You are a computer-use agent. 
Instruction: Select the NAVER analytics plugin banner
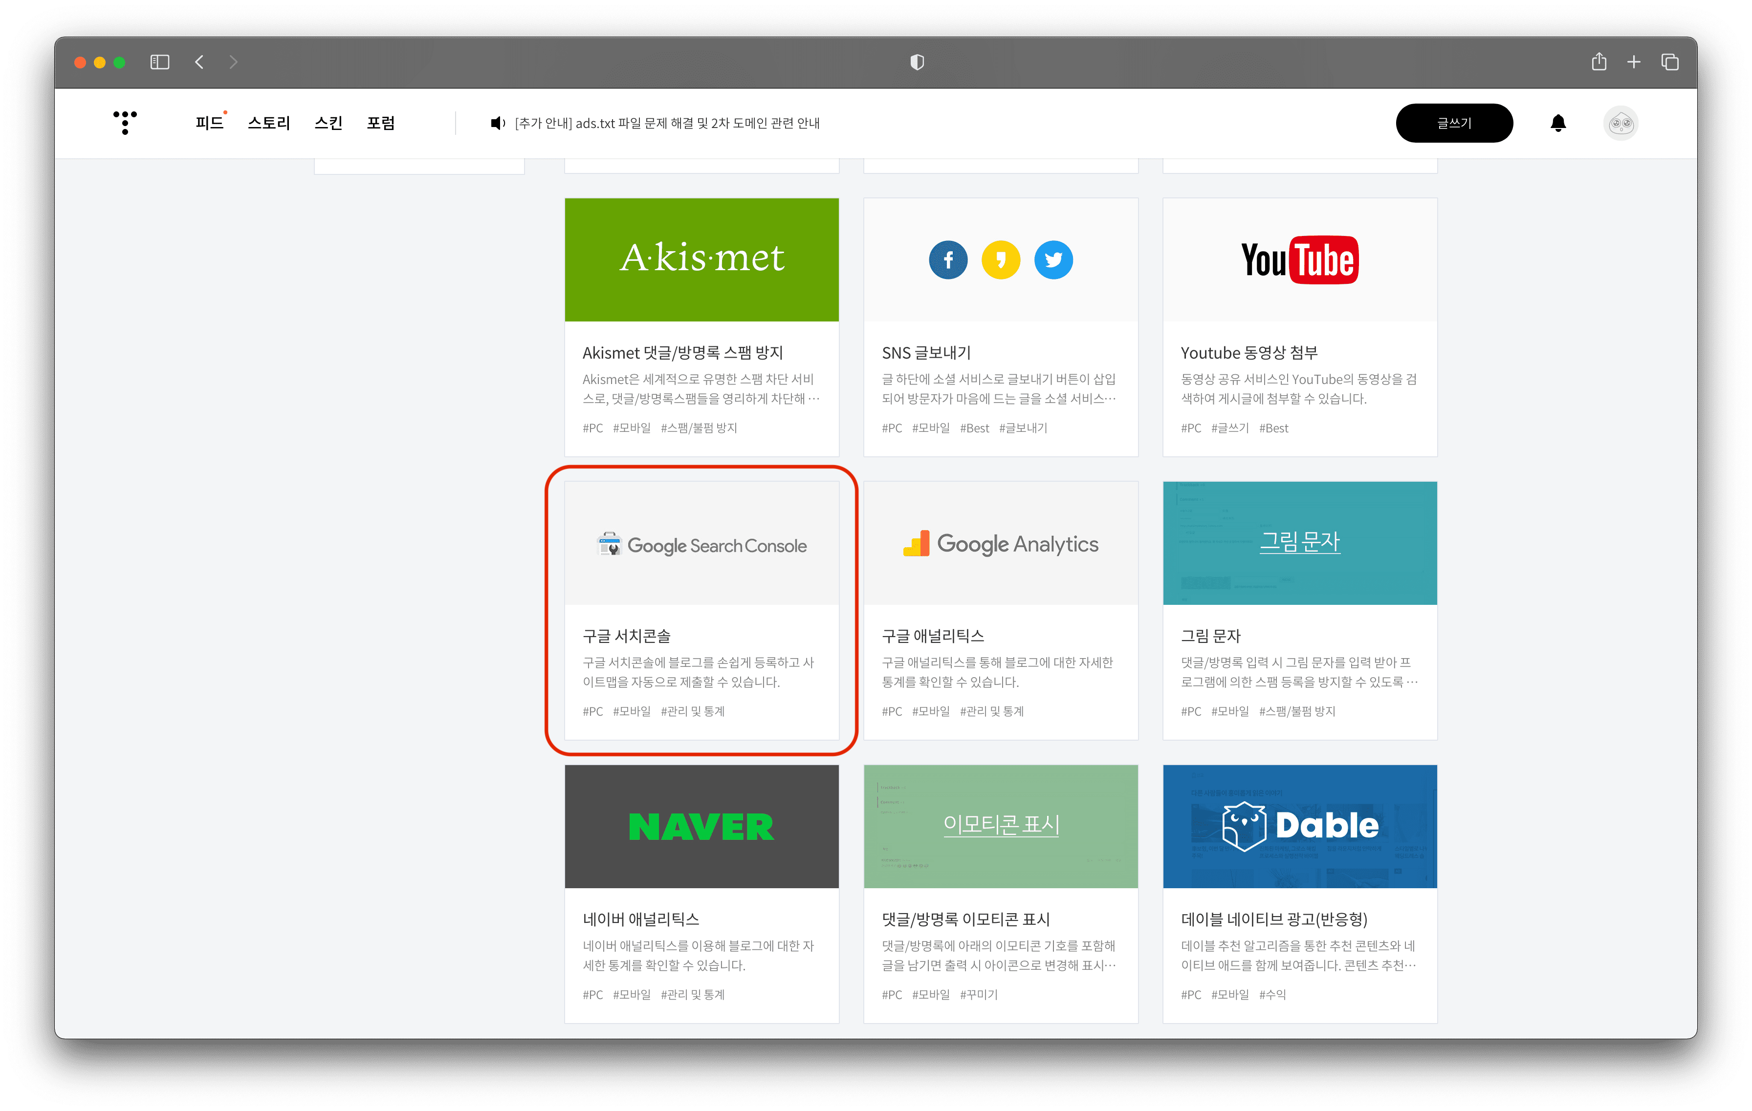pyautogui.click(x=701, y=826)
